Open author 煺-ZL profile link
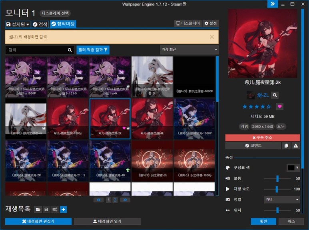Viewport: 309px width, 230px height. (263, 95)
